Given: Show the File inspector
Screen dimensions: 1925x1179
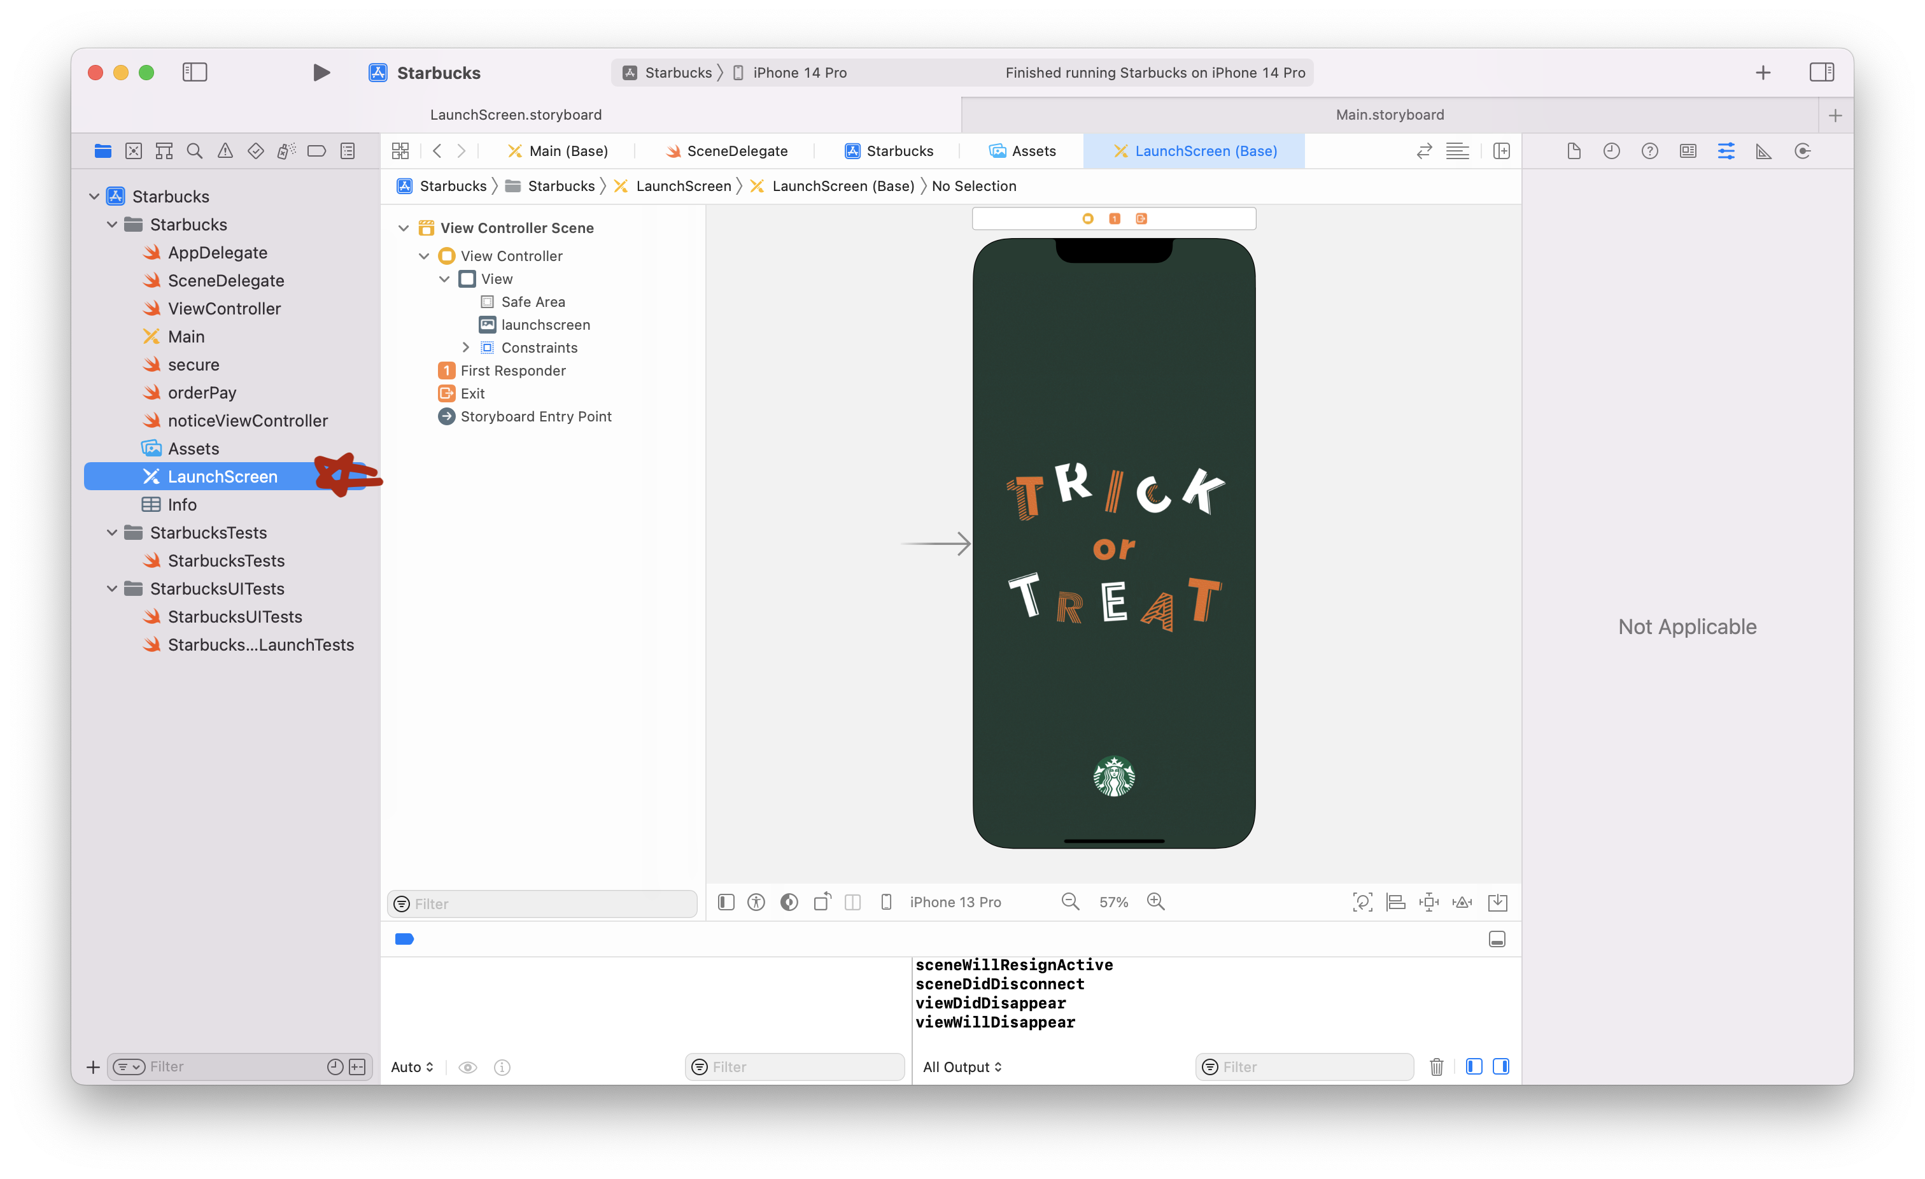Looking at the screenshot, I should (1574, 151).
